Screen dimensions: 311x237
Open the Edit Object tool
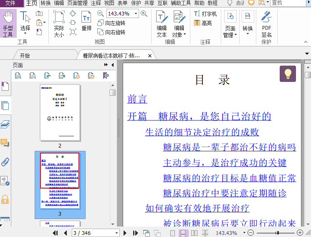179,24
